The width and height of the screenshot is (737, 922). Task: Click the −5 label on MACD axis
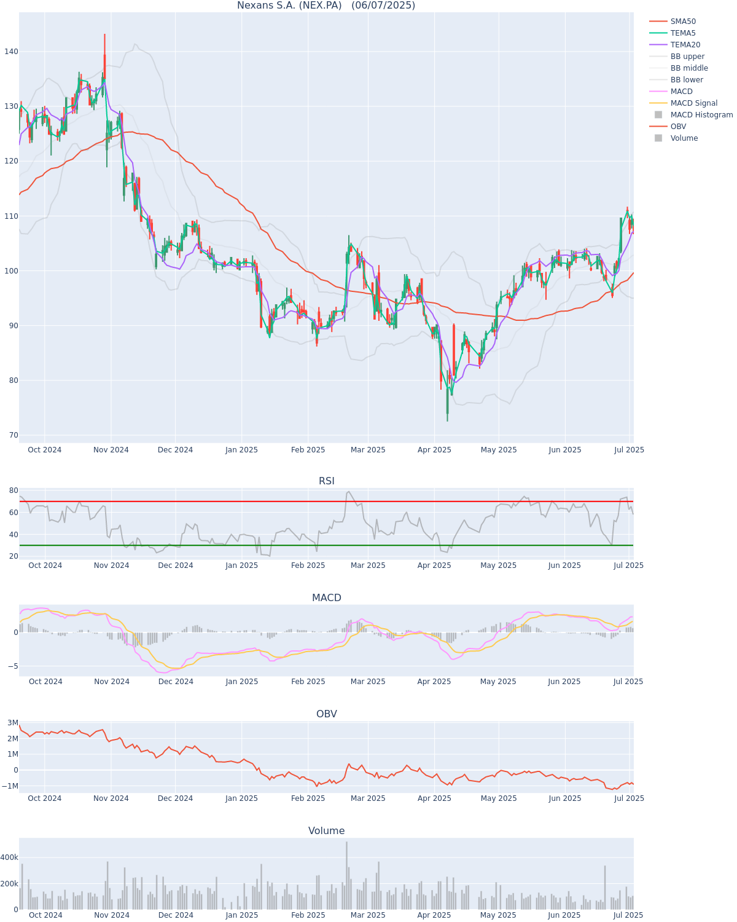tap(13, 666)
